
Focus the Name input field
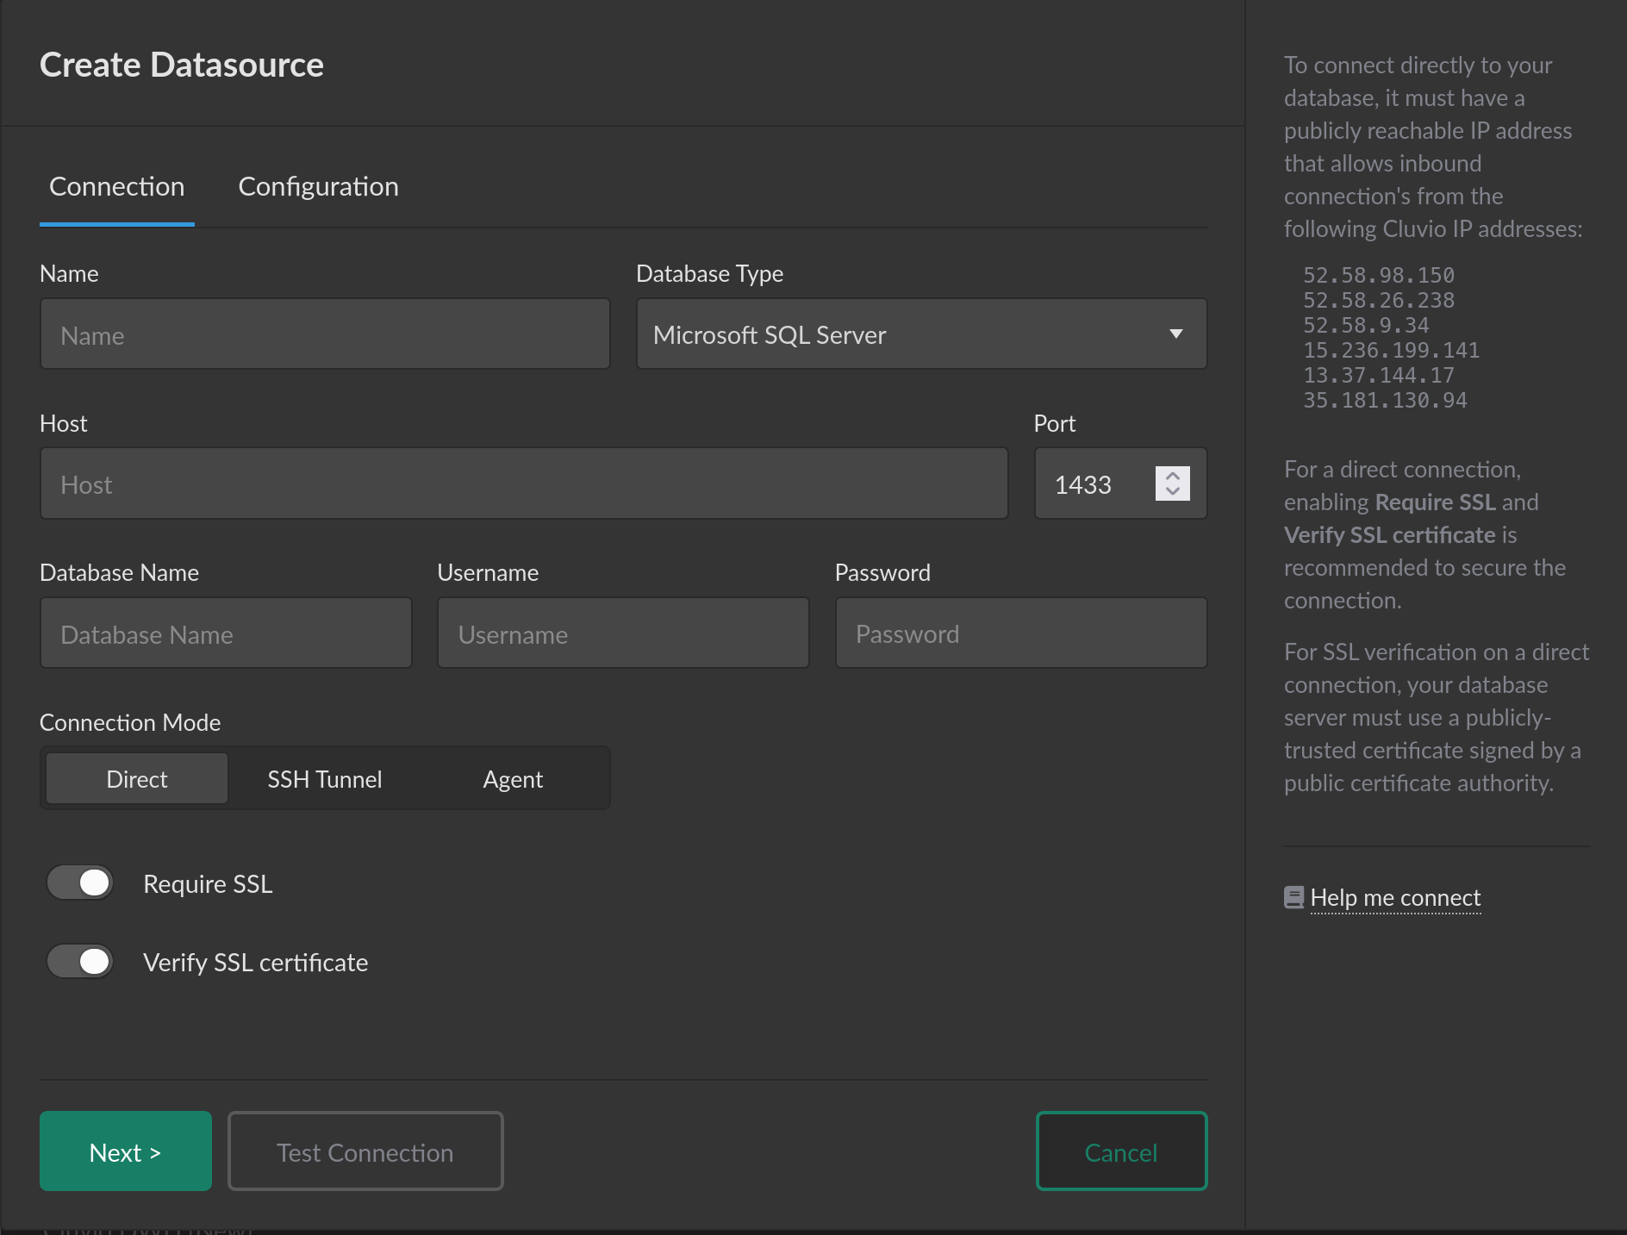(x=325, y=334)
